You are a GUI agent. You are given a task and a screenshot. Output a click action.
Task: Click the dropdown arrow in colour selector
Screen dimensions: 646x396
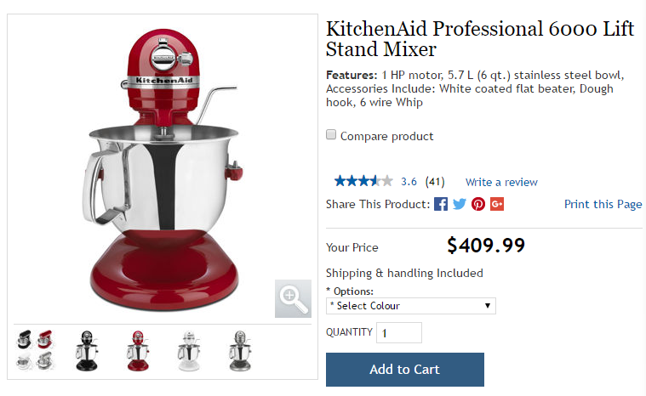click(x=488, y=306)
